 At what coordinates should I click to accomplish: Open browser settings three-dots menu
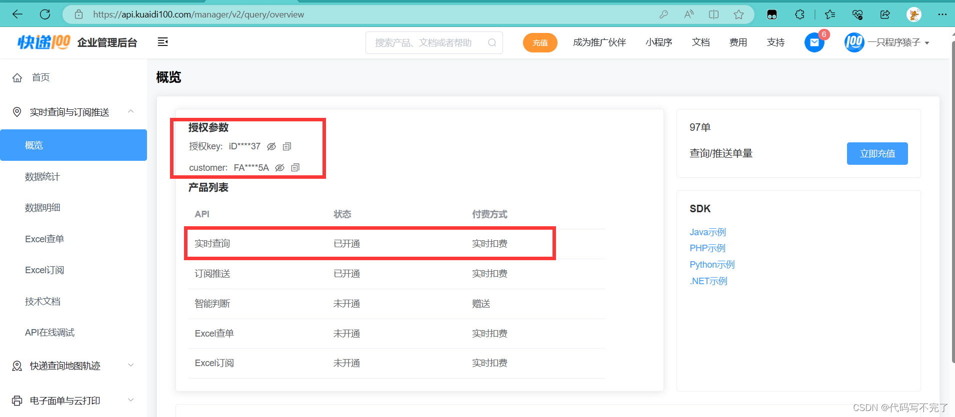942,14
